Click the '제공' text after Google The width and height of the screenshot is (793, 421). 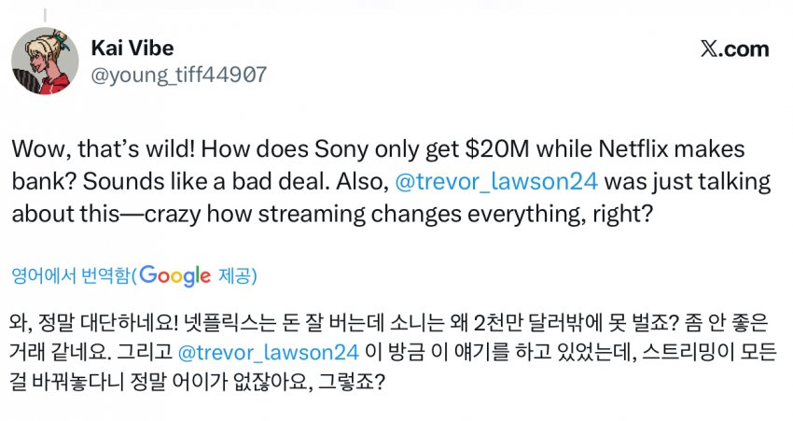[x=237, y=276]
